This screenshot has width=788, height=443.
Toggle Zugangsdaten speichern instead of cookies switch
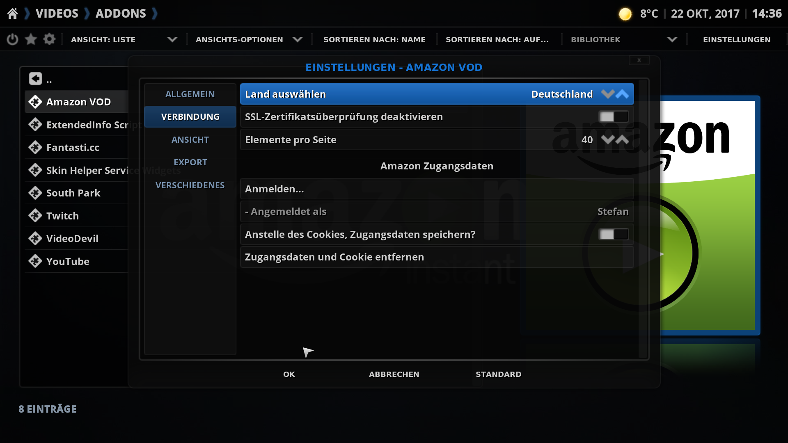pos(614,235)
